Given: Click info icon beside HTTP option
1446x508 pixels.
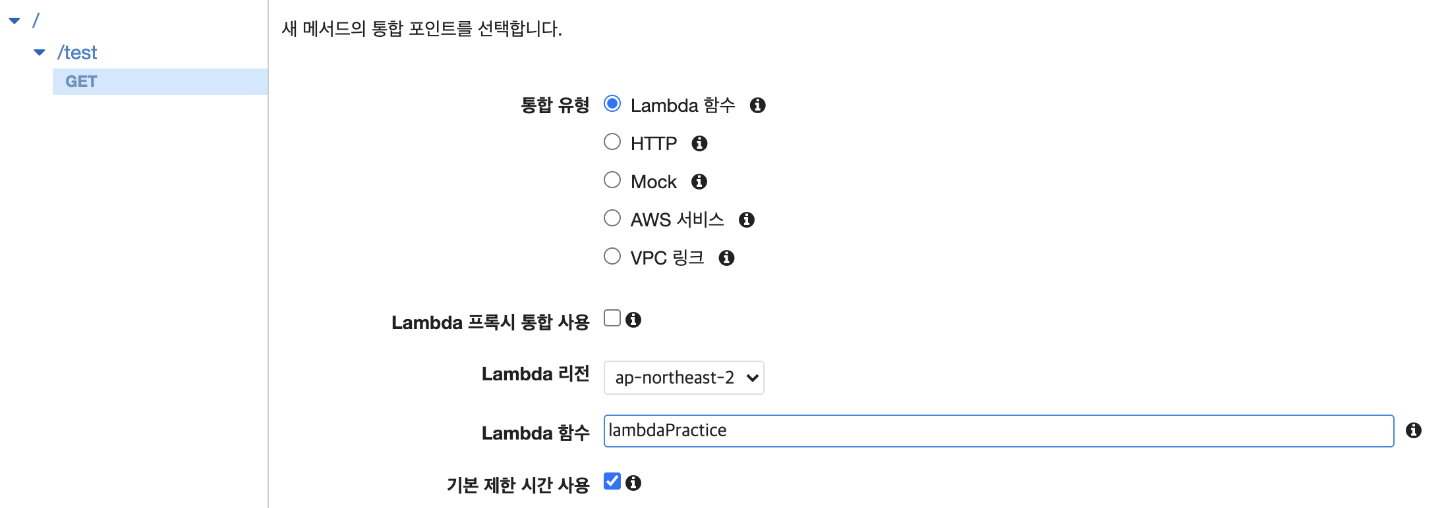Looking at the screenshot, I should (699, 143).
